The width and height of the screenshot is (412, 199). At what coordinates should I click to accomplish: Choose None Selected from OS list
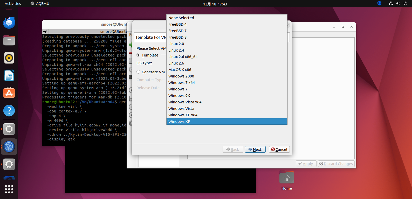pos(227,18)
